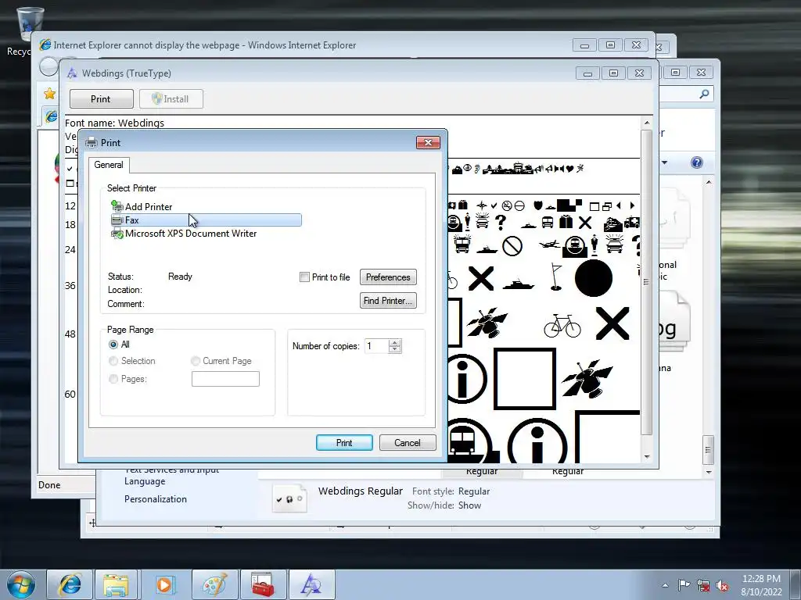Open Text Services and Input Language link

171,476
